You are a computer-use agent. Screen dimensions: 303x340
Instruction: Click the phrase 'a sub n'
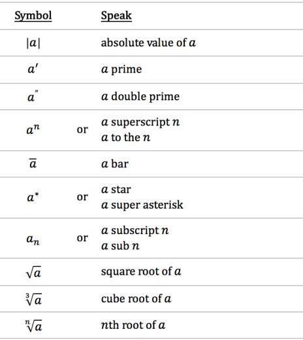coord(120,246)
